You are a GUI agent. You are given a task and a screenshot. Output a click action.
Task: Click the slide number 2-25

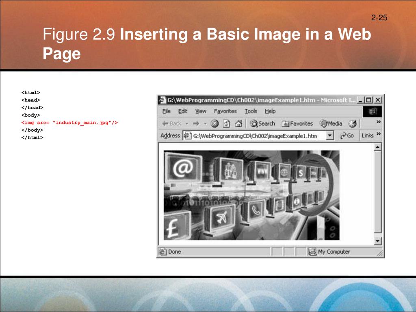coord(379,18)
